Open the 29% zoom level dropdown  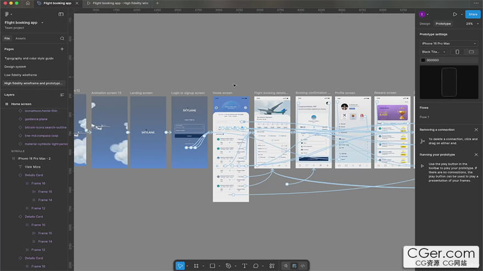pyautogui.click(x=471, y=24)
